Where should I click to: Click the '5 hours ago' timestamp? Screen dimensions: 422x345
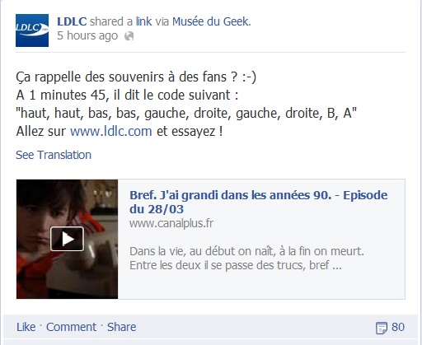pos(87,35)
